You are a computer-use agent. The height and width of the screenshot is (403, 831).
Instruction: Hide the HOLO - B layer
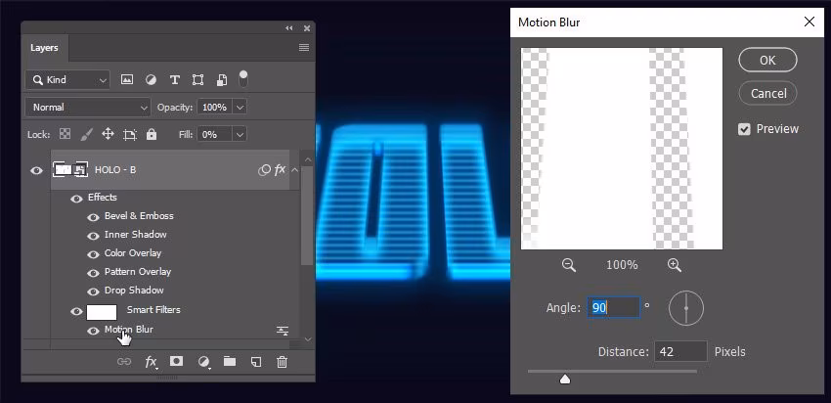36,171
